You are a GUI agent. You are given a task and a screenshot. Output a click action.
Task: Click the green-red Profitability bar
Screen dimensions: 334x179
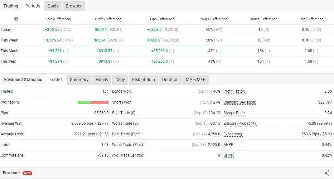93,102
